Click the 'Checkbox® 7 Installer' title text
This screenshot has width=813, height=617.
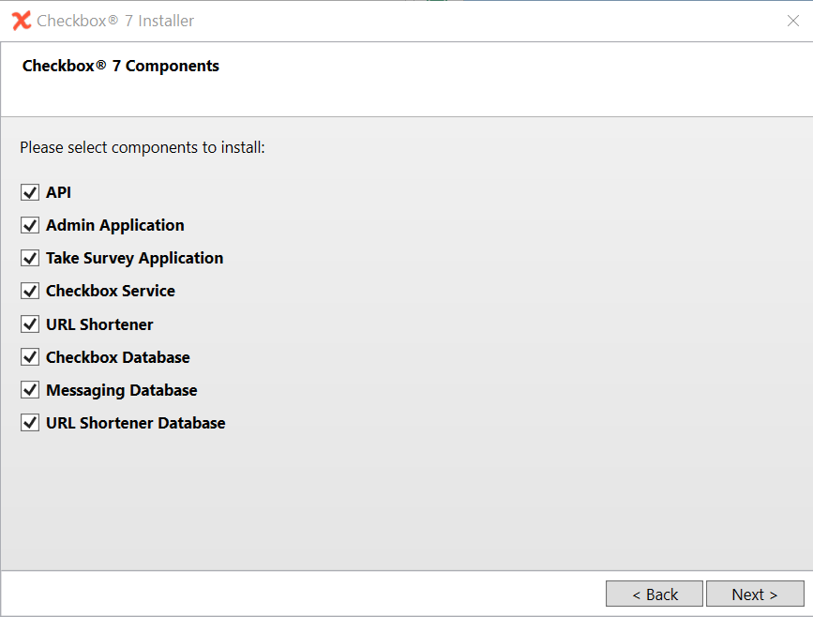115,21
